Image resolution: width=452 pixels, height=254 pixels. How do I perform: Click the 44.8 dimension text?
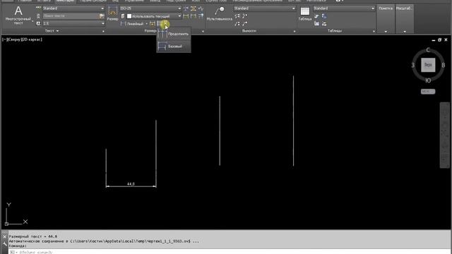click(131, 183)
